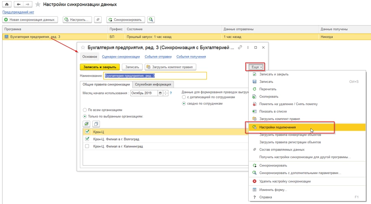
Task: Click the Синхронизировать toolbar button
Action: (x=126, y=19)
